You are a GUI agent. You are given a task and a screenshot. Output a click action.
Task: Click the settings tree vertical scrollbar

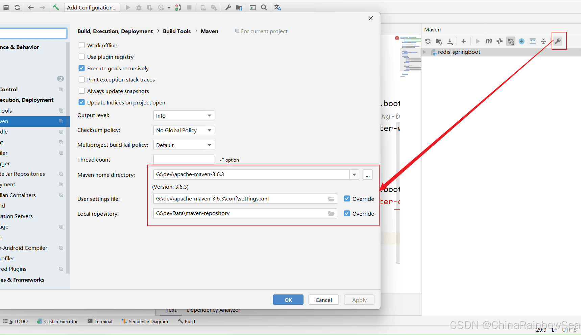(x=68, y=158)
